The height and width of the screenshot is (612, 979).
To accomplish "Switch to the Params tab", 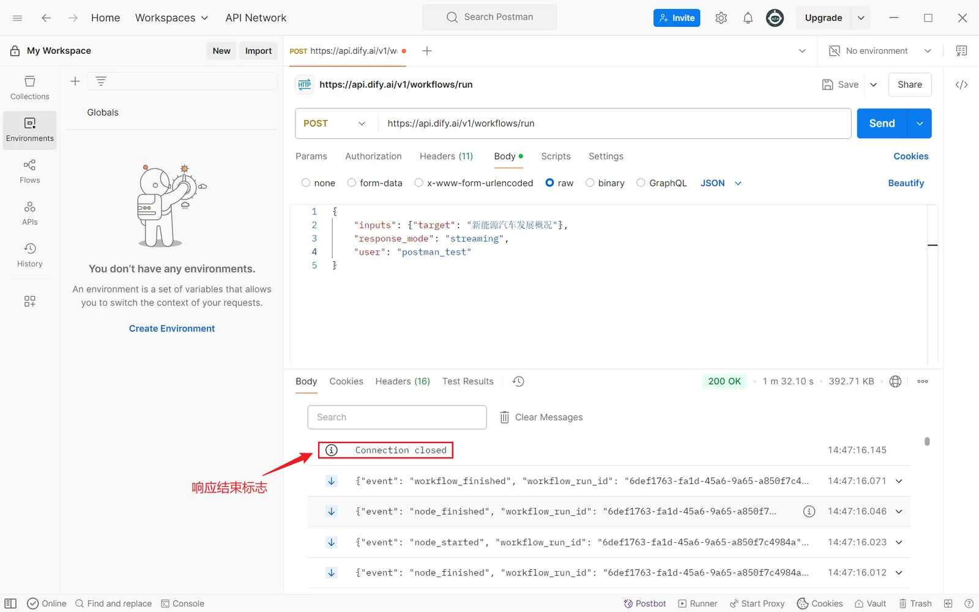I will 311,156.
